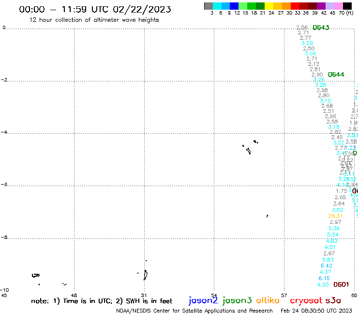The height and width of the screenshot is (315, 358).
Task: Click the cyan wave height value 4.51
Action: point(330,247)
